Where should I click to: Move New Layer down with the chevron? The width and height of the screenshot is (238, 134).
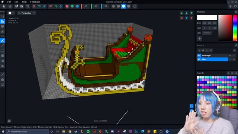point(230,55)
